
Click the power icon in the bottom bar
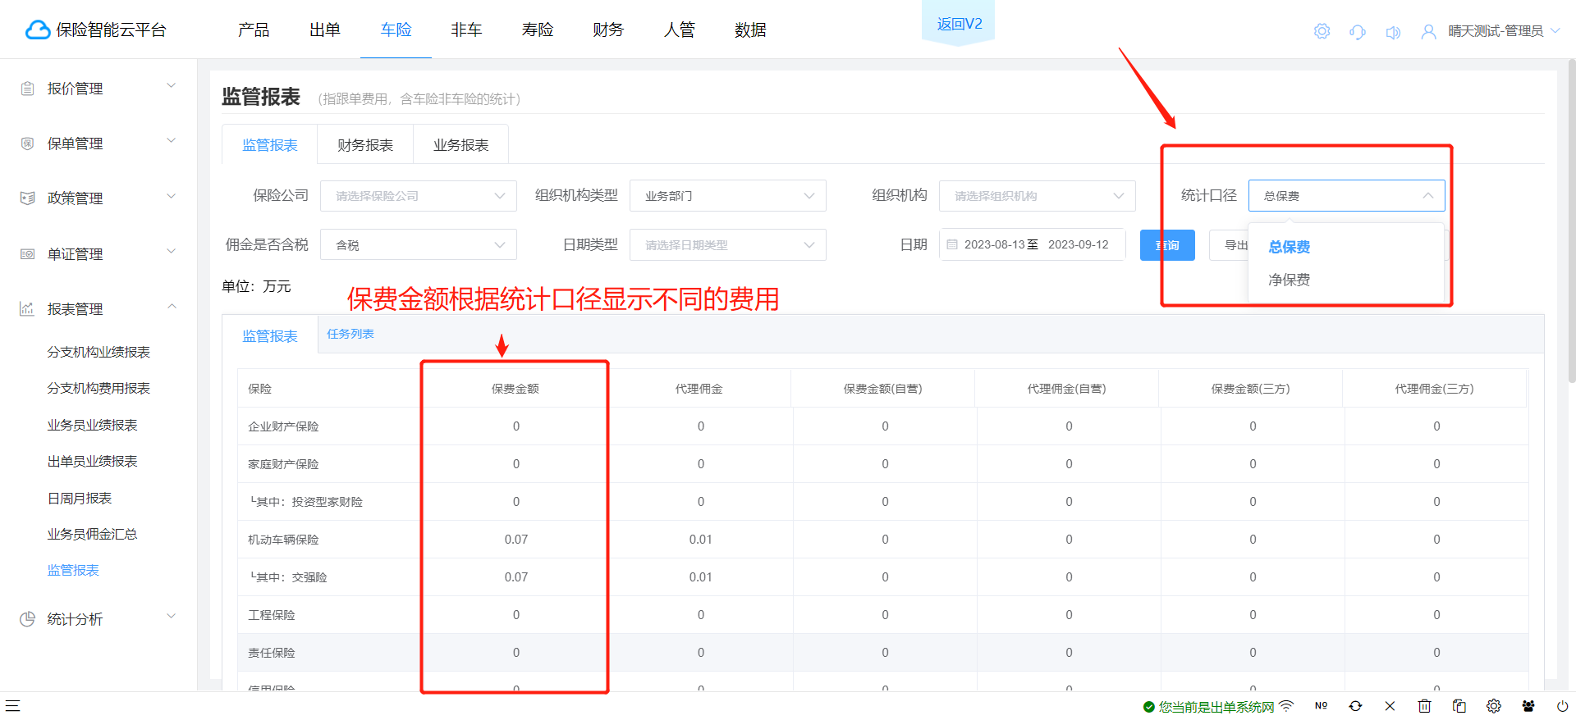point(1562,705)
